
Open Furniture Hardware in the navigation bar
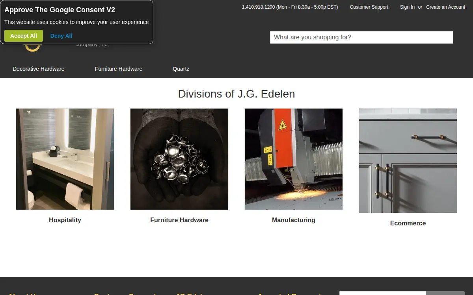pyautogui.click(x=119, y=69)
